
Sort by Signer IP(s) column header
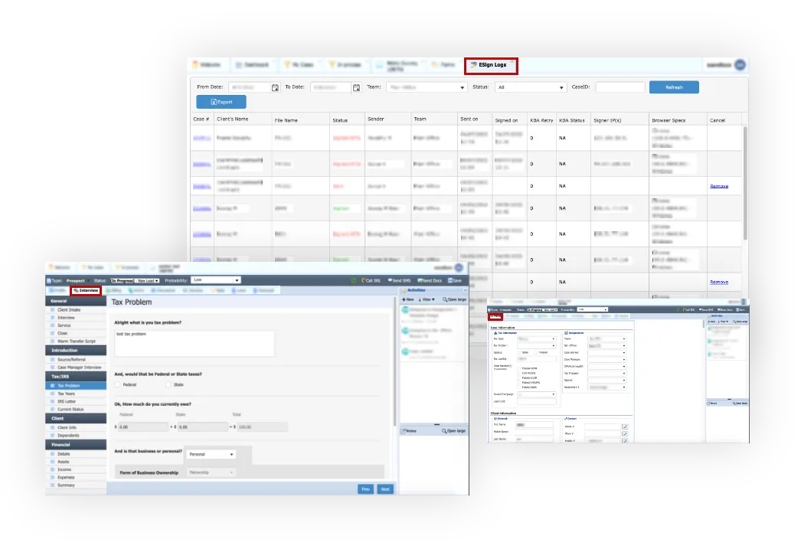(607, 120)
